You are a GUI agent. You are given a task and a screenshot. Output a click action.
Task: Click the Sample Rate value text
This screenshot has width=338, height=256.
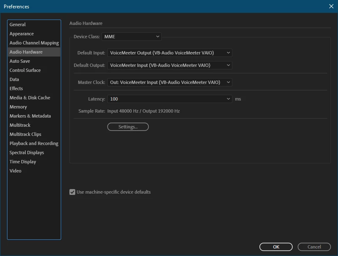pyautogui.click(x=143, y=111)
